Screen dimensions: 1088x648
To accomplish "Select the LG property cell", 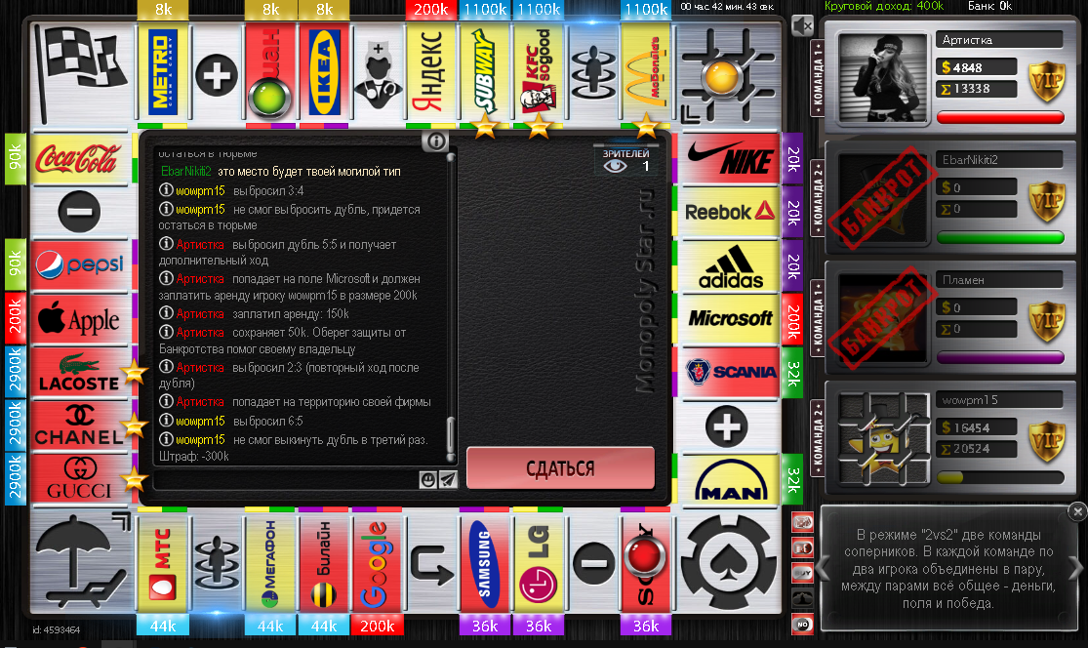I will click(x=539, y=563).
